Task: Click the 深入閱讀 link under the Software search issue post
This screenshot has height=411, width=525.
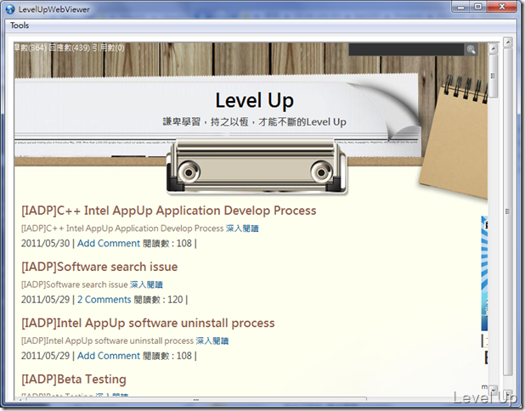Action: click(146, 284)
